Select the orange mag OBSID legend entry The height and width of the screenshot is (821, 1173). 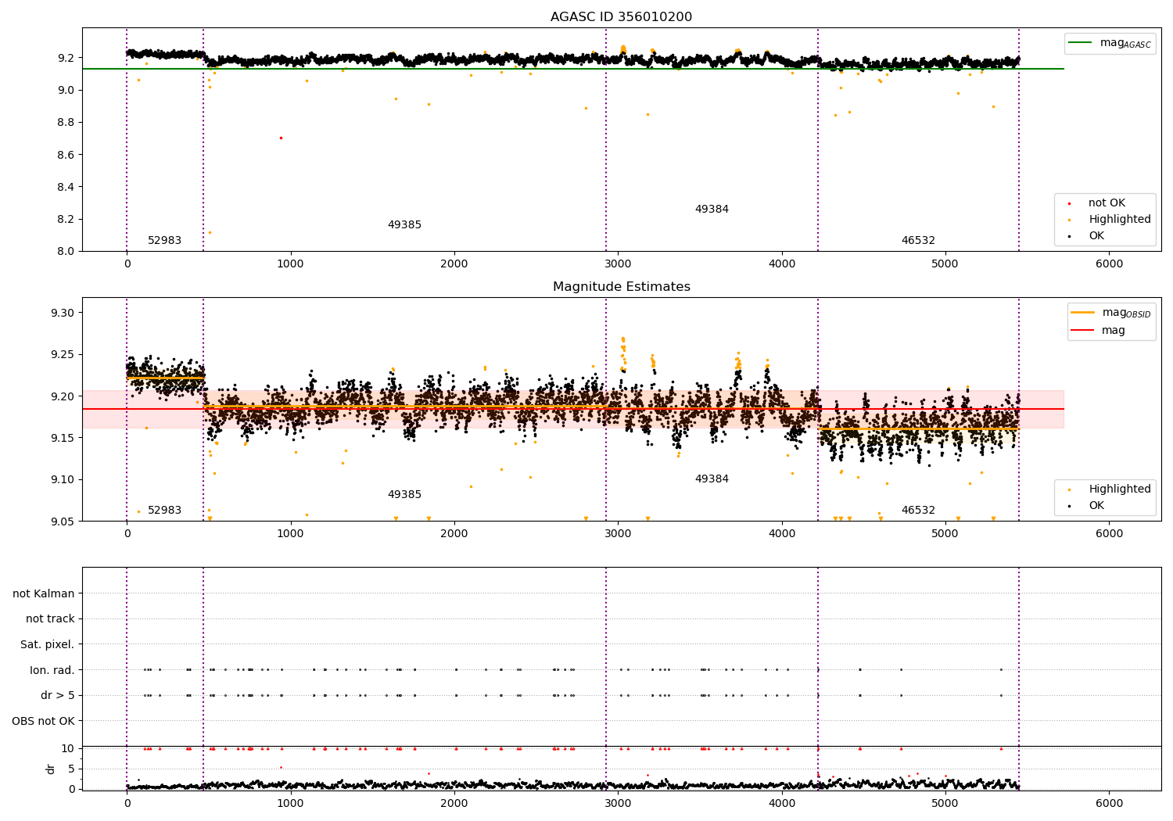[1110, 313]
